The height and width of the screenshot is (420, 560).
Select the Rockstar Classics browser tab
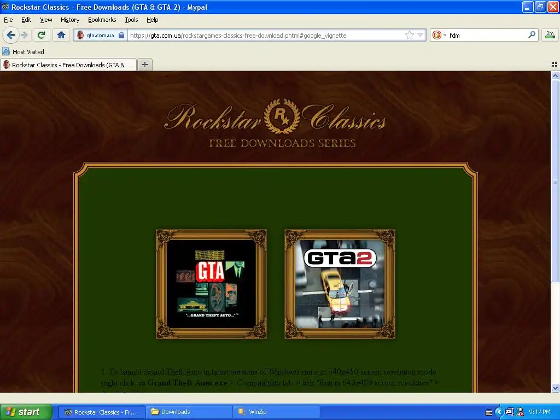[x=68, y=65]
